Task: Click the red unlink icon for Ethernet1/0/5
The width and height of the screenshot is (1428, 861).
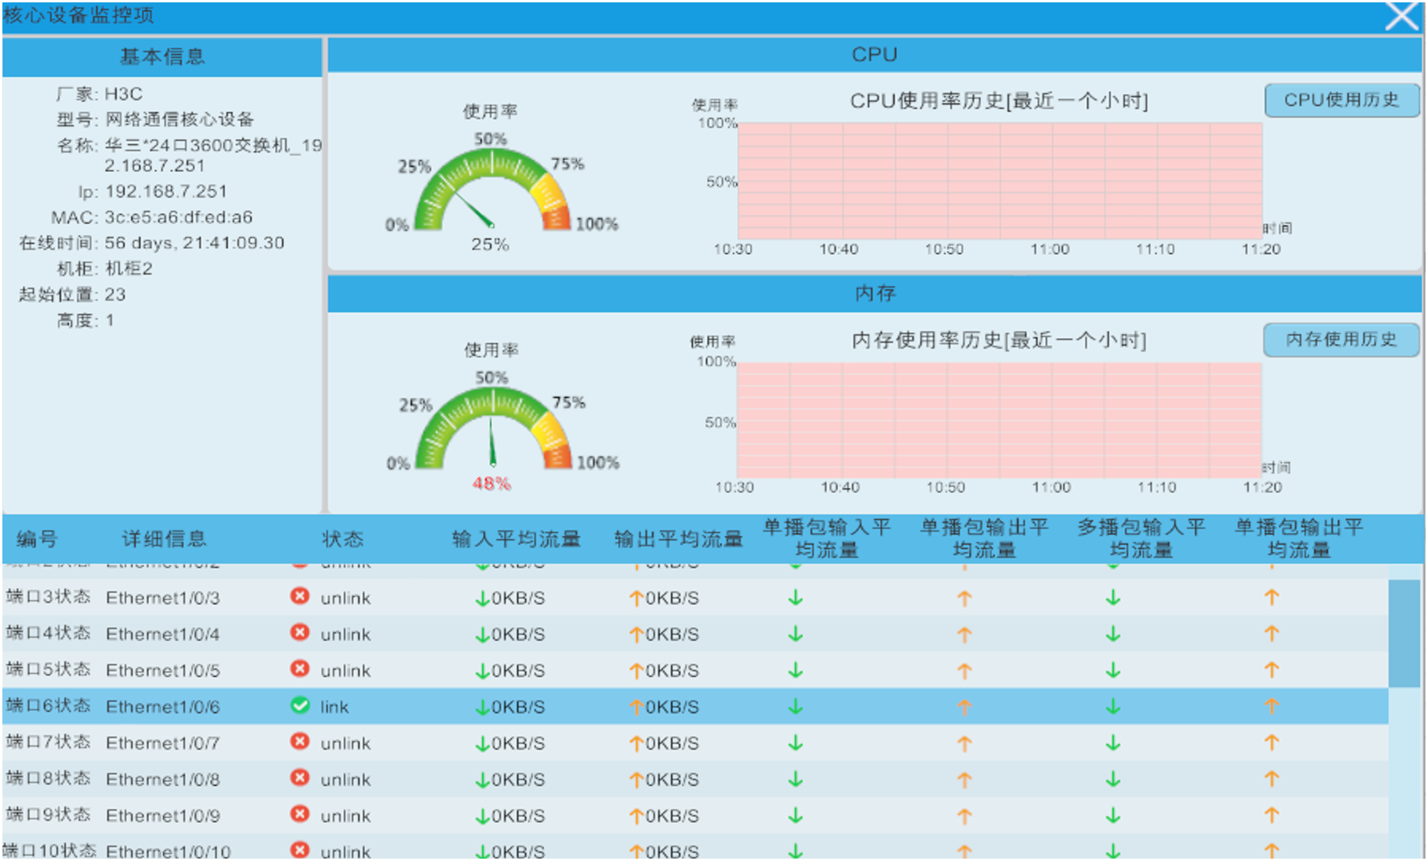Action: tap(299, 669)
